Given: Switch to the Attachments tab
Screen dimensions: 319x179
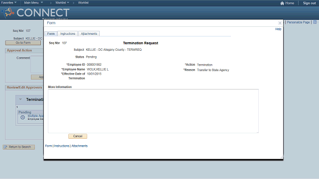Looking at the screenshot, I should click(89, 34).
